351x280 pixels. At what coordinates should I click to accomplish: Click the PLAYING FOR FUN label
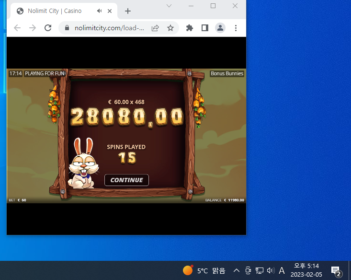45,73
